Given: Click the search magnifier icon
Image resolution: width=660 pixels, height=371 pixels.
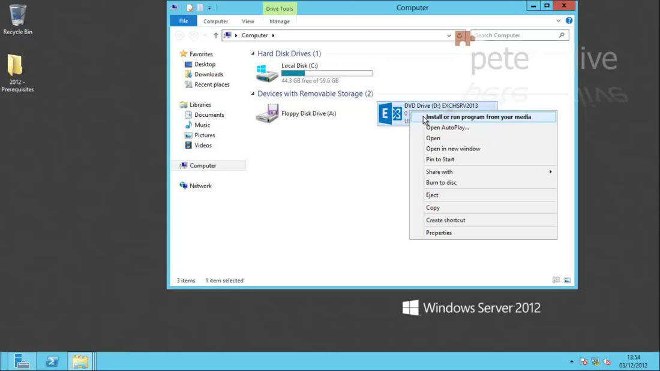Looking at the screenshot, I should pos(562,35).
